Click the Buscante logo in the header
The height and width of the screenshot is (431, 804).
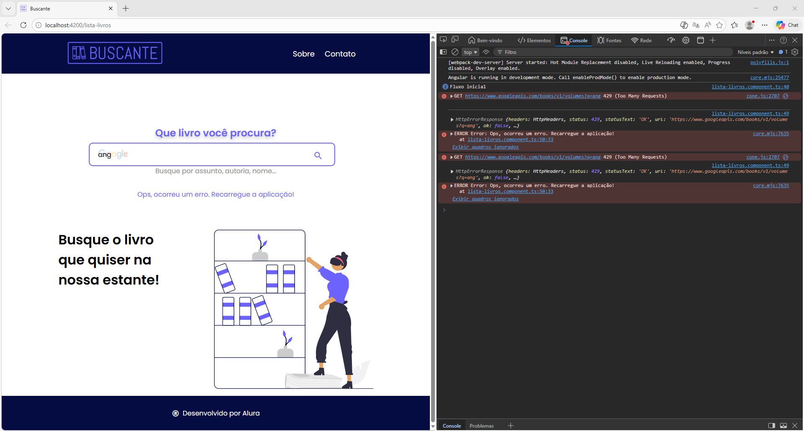[115, 53]
